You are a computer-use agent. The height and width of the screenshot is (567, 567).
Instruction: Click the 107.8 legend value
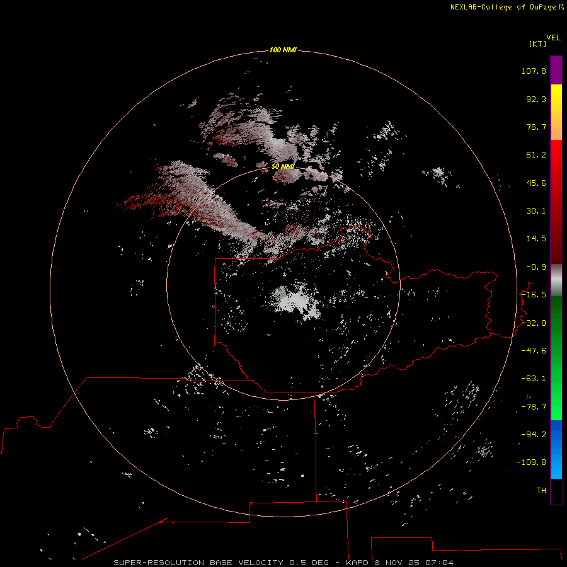coord(534,71)
